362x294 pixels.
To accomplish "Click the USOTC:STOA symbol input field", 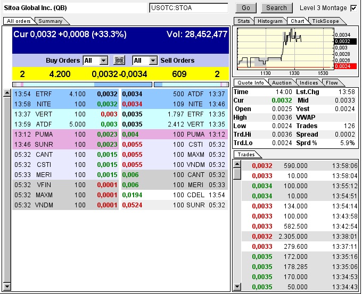I will (188, 8).
